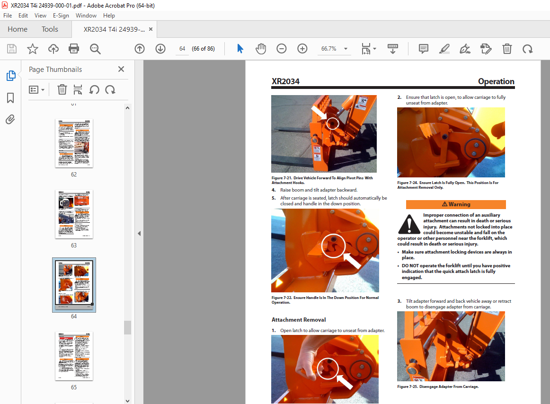Image resolution: width=550 pixels, height=404 pixels.
Task: Switch to the Tools tab
Action: click(50, 29)
